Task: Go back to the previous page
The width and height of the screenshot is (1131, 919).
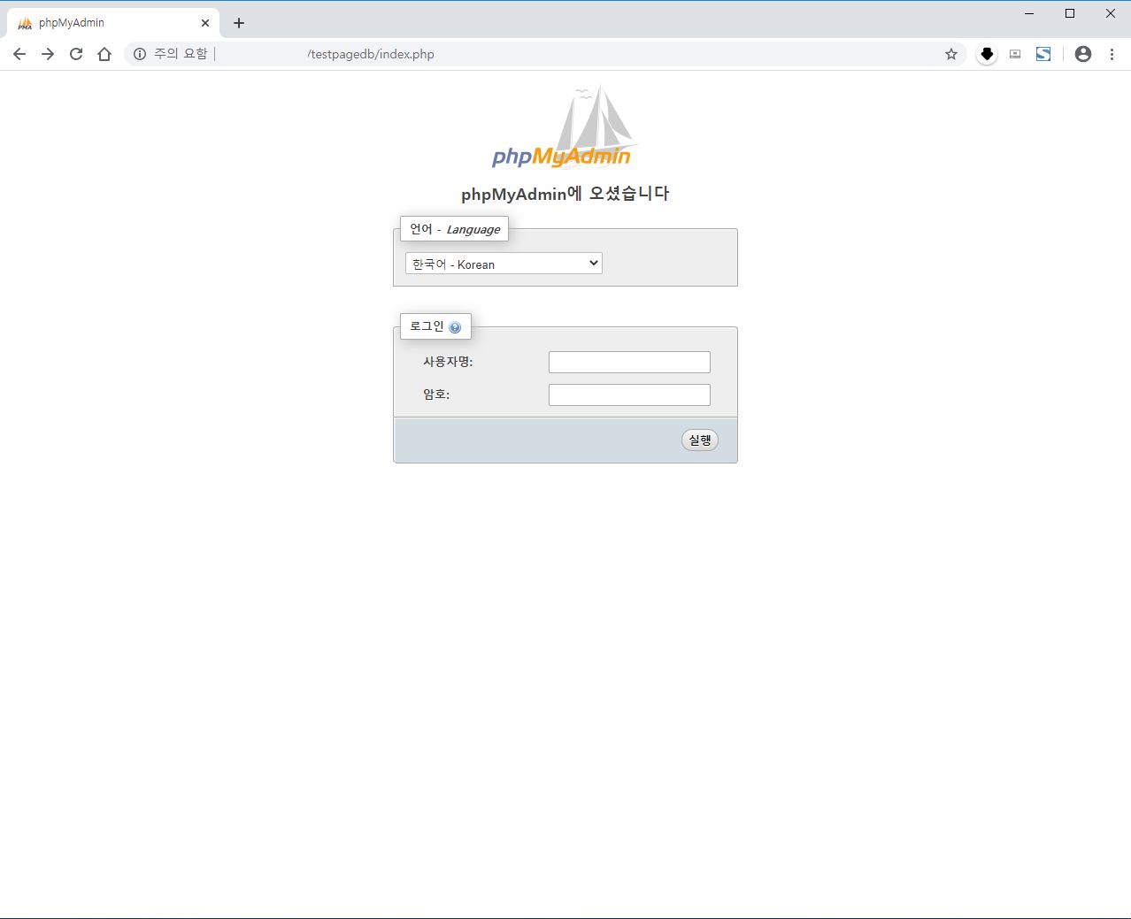Action: 19,54
